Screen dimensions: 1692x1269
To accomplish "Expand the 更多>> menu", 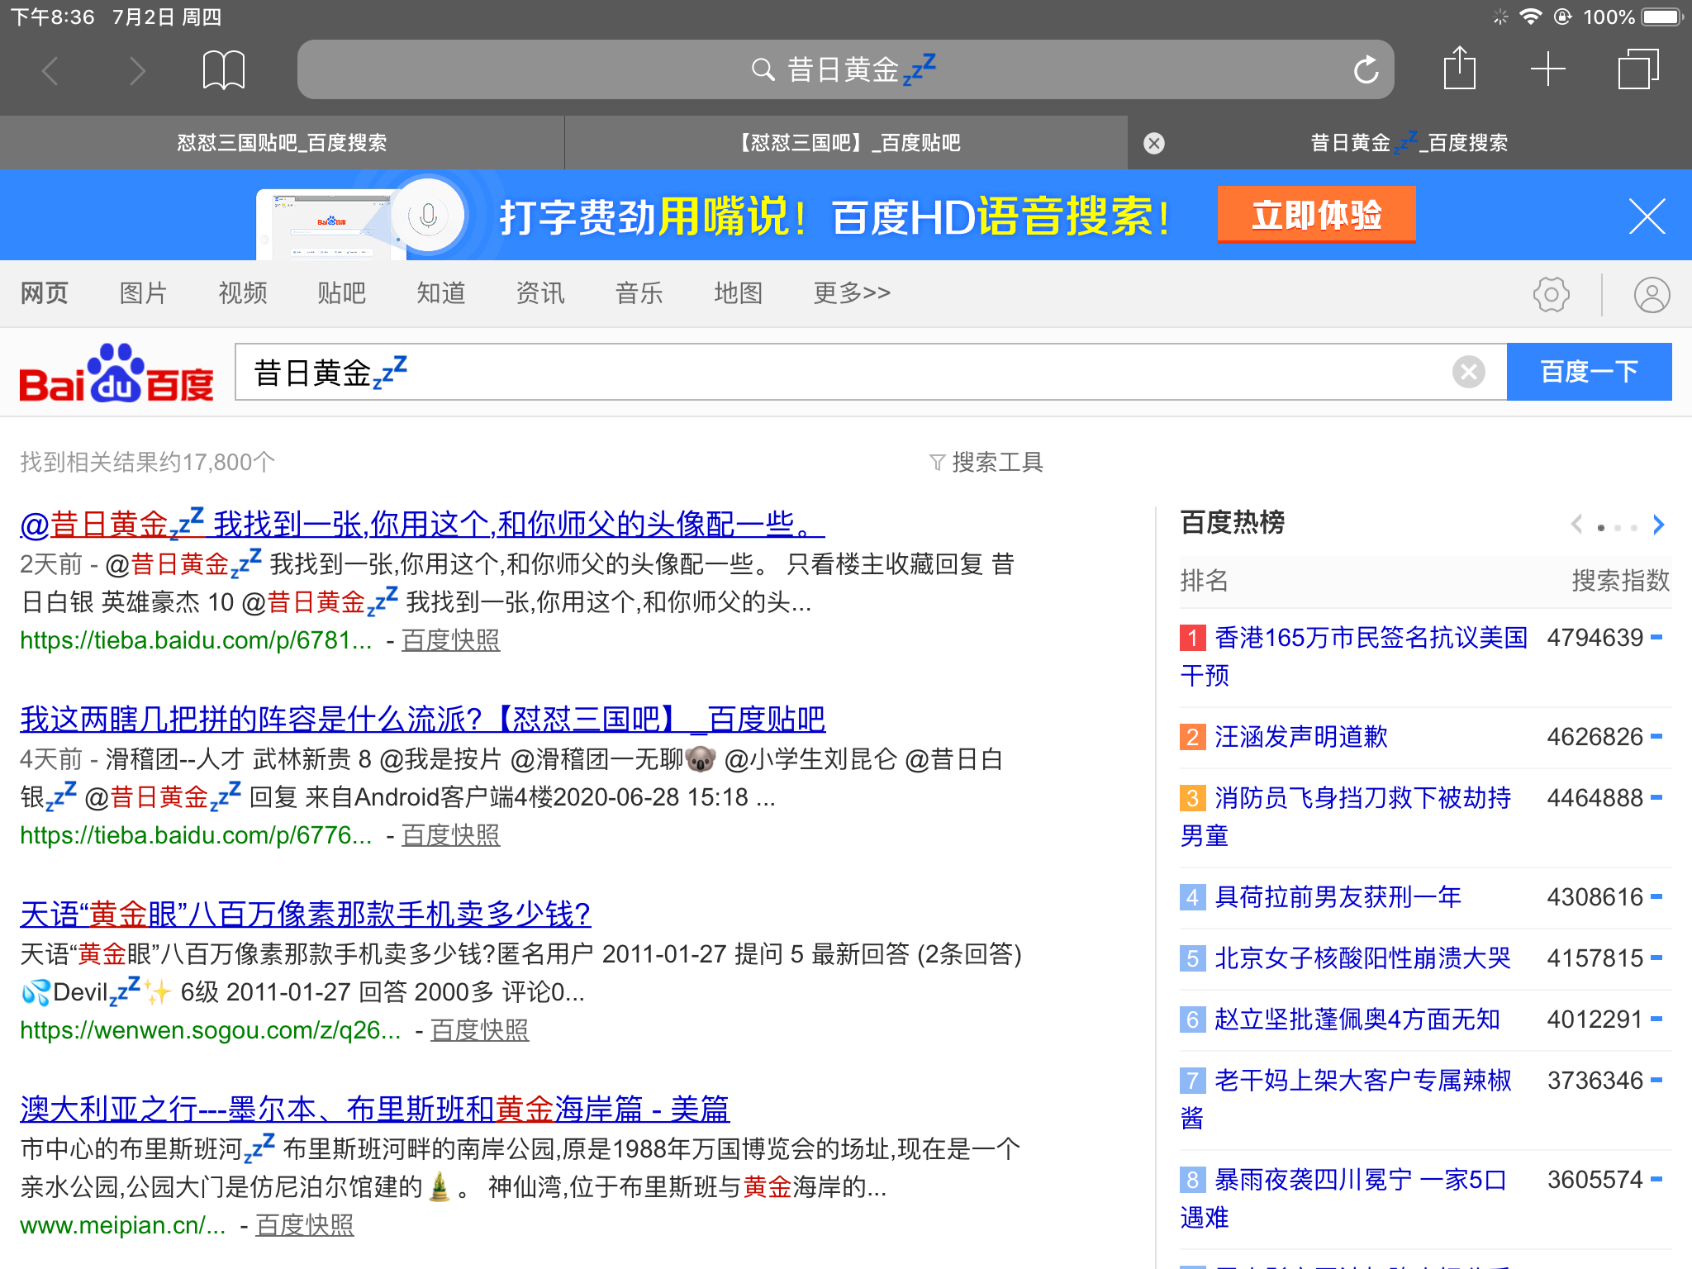I will pos(852,292).
